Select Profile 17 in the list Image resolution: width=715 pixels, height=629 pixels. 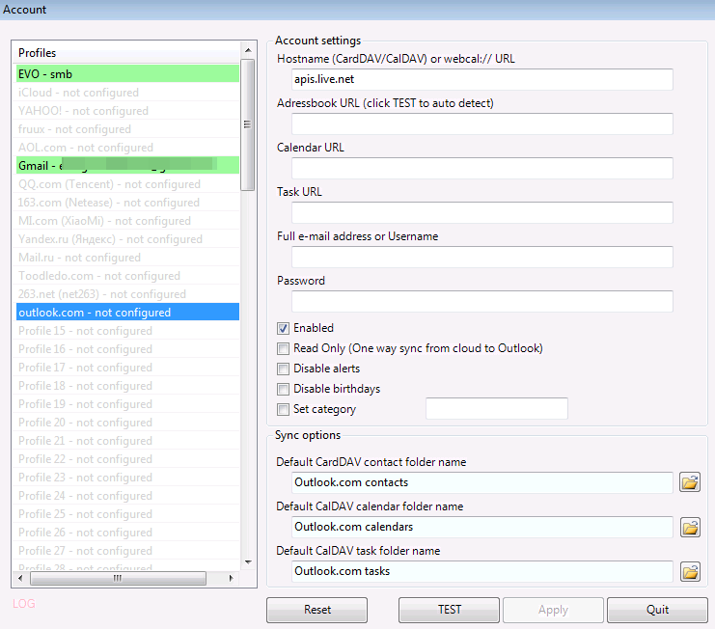127,368
